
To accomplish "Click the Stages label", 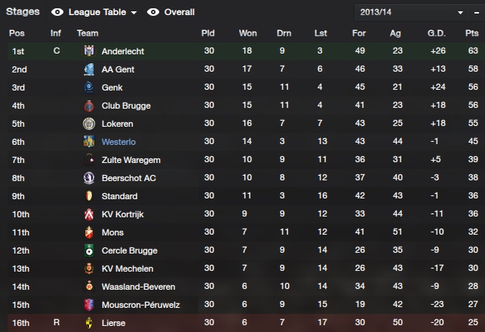I will click(22, 13).
